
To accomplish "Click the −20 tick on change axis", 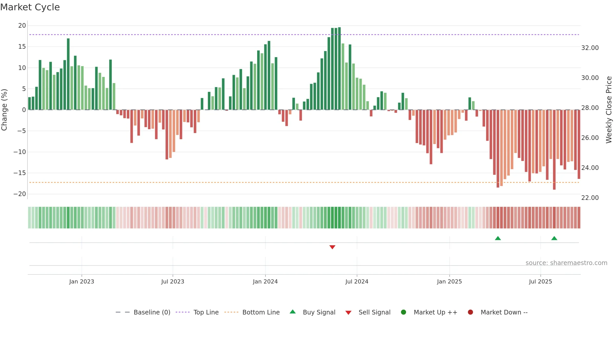I will (x=20, y=194).
